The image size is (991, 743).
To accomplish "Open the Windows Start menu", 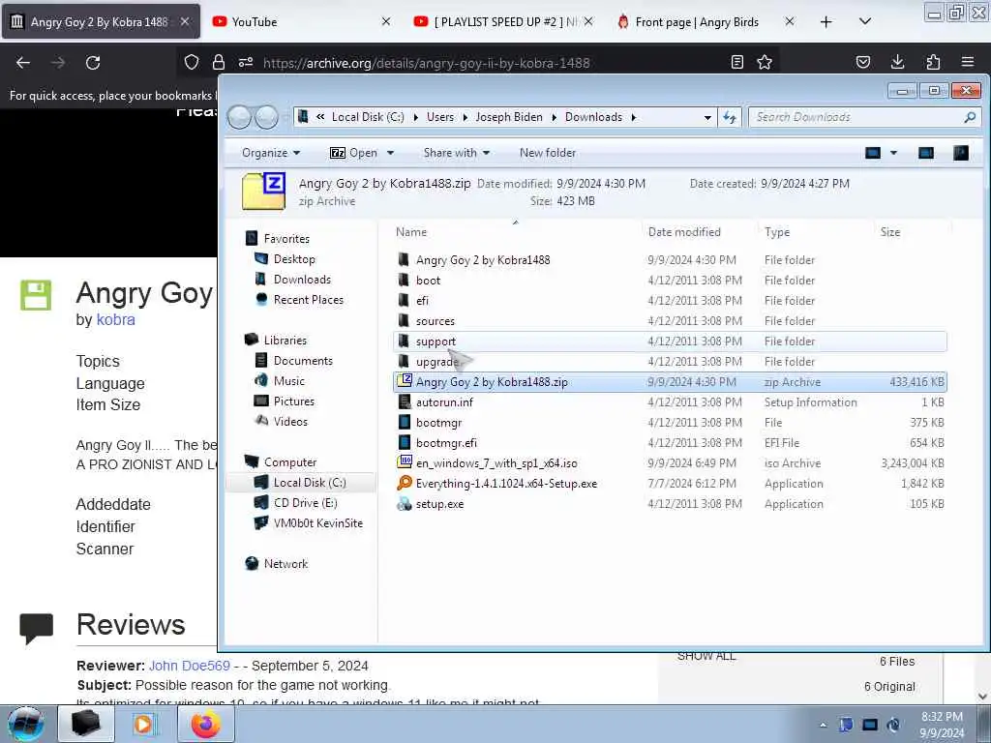I will (x=26, y=724).
